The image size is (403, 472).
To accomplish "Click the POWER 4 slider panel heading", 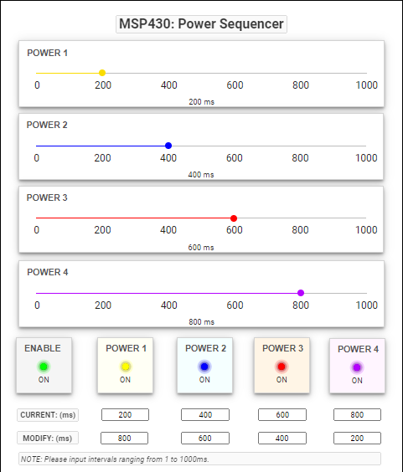I will [48, 272].
